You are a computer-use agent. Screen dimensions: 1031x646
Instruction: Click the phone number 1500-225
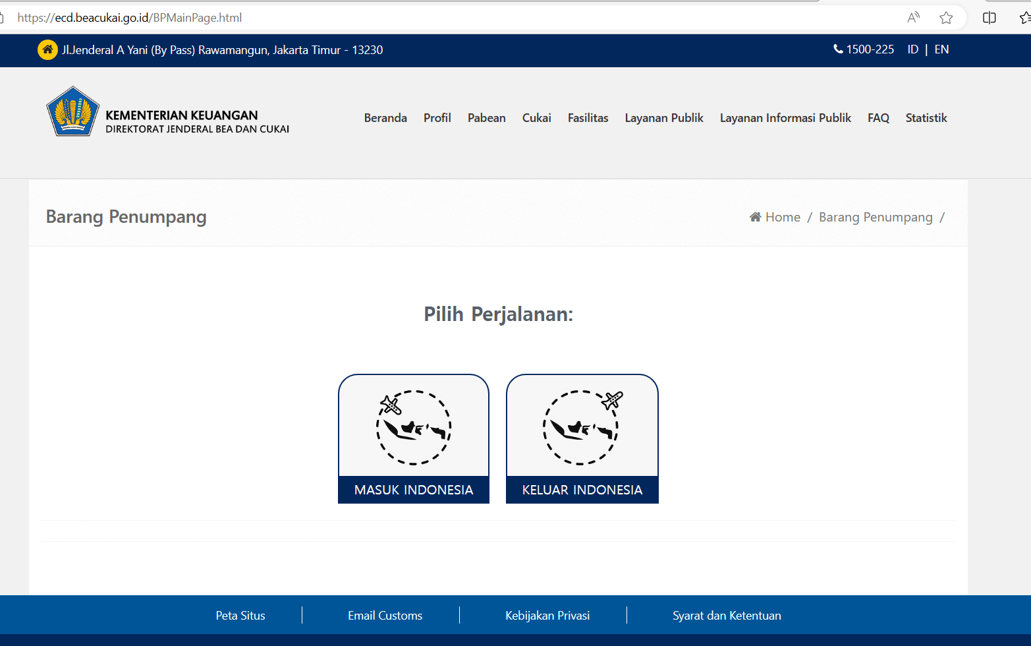(x=864, y=49)
